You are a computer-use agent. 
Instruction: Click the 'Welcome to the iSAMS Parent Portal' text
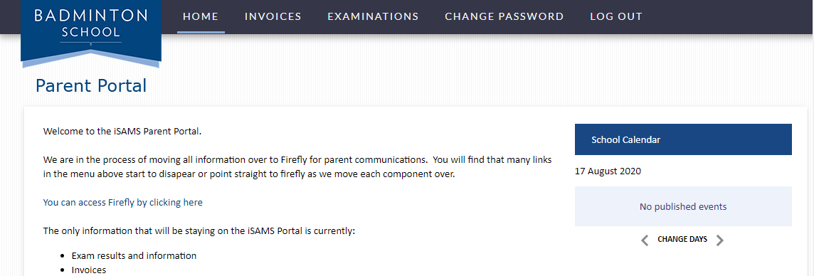(x=122, y=132)
